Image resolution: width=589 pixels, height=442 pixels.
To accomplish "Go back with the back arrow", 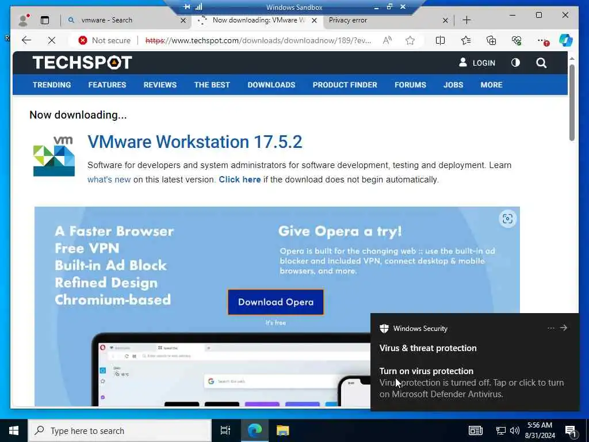I will [x=26, y=40].
